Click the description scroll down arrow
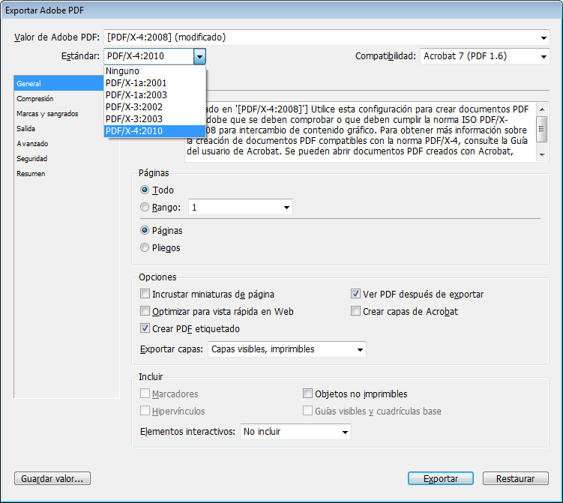Image resolution: width=563 pixels, height=503 pixels. (x=542, y=154)
